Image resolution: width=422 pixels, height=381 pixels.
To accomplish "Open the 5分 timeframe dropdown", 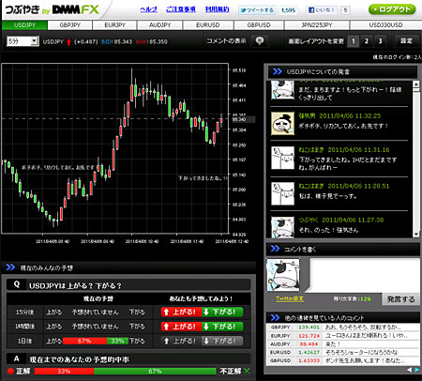I will point(23,41).
